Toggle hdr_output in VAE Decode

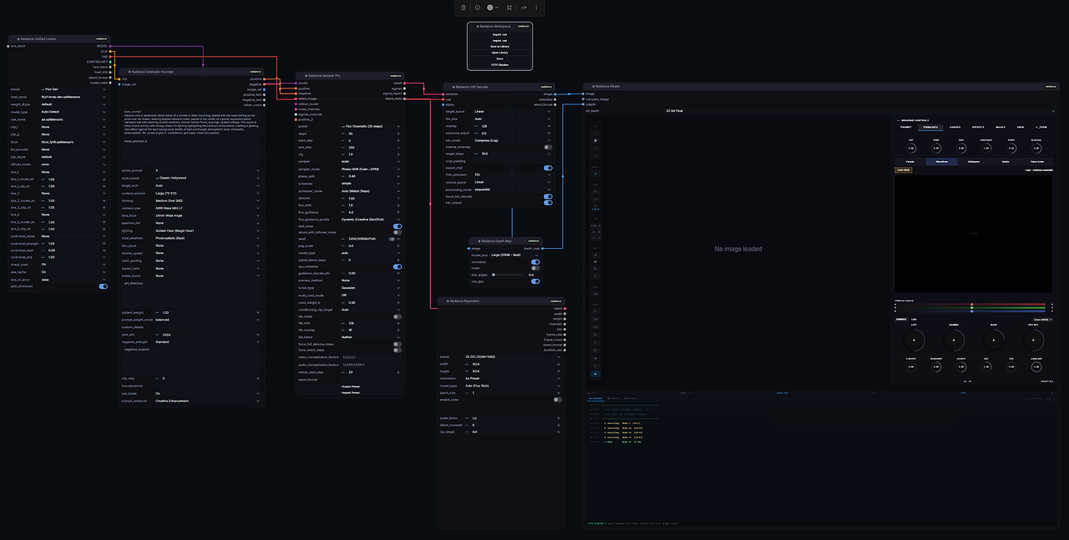(x=548, y=203)
